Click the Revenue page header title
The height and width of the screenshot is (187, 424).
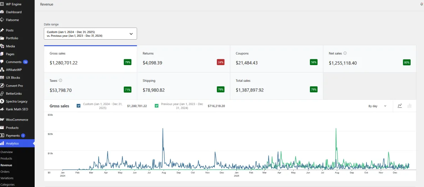(46, 5)
